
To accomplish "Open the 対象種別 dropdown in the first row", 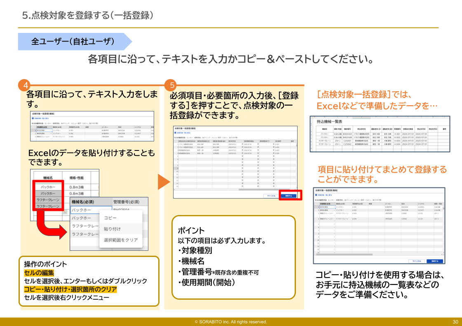I will point(51,131).
